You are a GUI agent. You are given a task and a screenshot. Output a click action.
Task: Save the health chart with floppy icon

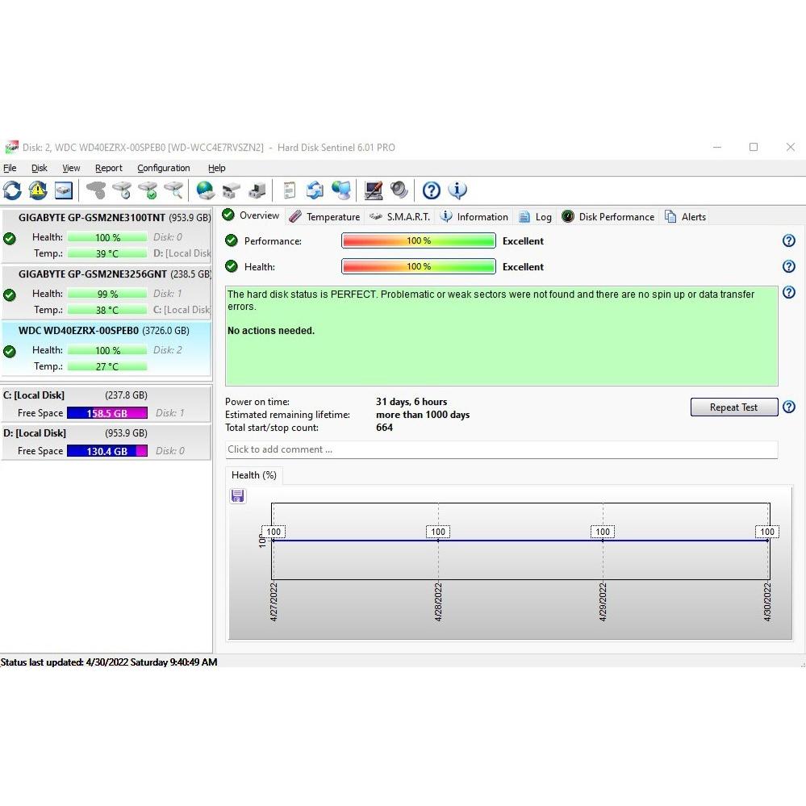click(x=237, y=496)
